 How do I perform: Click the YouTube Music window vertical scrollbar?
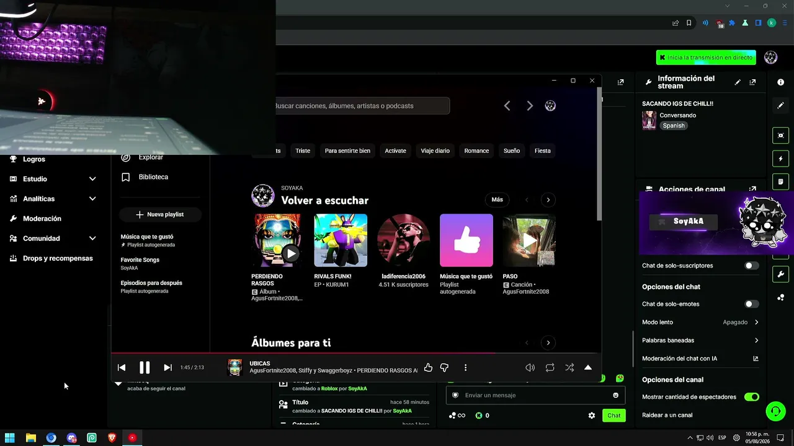599,154
